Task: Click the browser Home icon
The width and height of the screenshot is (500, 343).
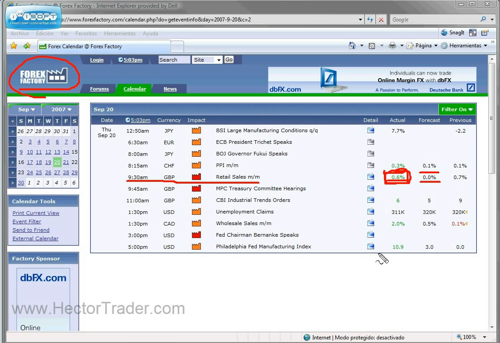Action: coord(352,46)
